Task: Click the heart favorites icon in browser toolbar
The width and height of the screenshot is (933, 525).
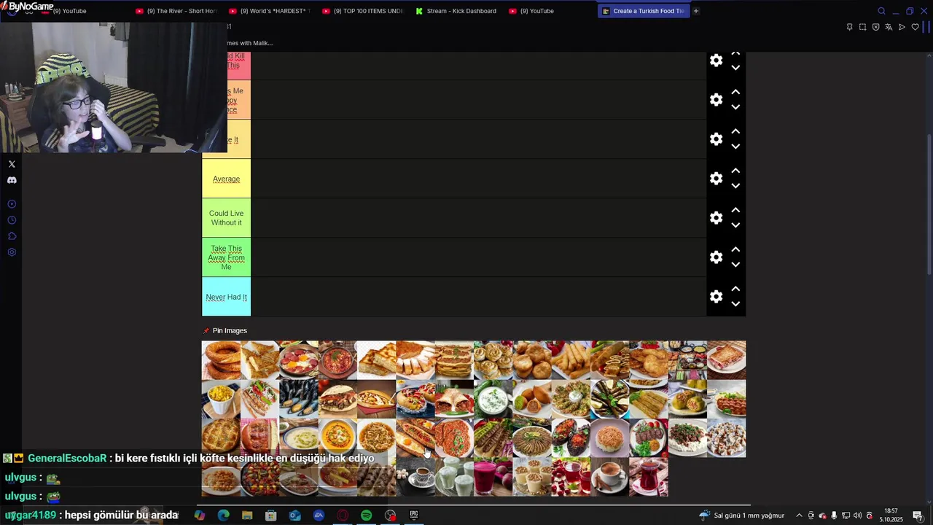Action: [x=916, y=27]
